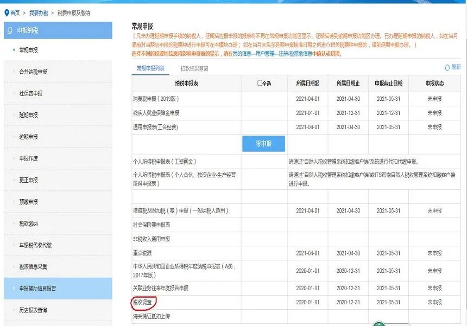
Task: Click 2021-12-31 deadline in 残疾人就业保障金申报 row
Action: click(x=388, y=113)
